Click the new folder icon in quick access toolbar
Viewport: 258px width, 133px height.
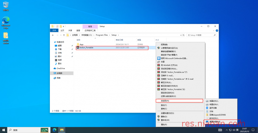click(x=61, y=26)
